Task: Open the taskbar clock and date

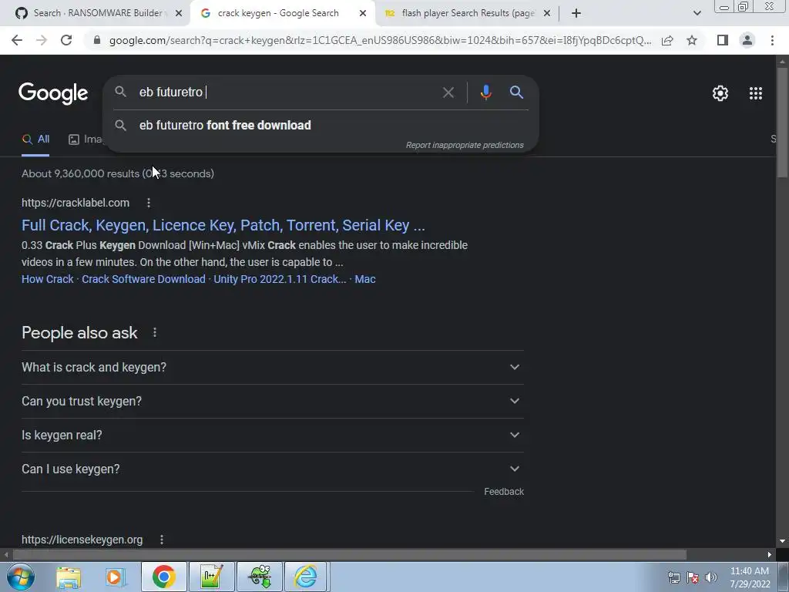Action: click(750, 577)
